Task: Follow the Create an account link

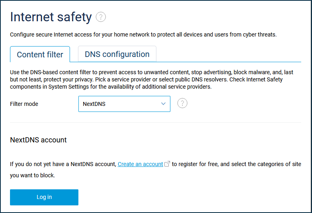Action: (x=140, y=164)
